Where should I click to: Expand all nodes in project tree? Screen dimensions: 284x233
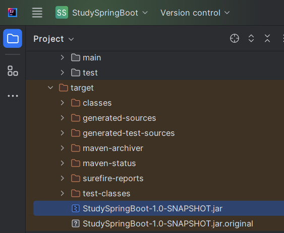click(x=251, y=38)
